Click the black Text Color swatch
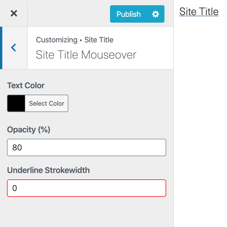 click(x=16, y=103)
